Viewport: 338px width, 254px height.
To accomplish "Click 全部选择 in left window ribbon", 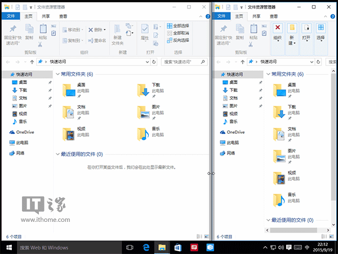I will [x=180, y=26].
